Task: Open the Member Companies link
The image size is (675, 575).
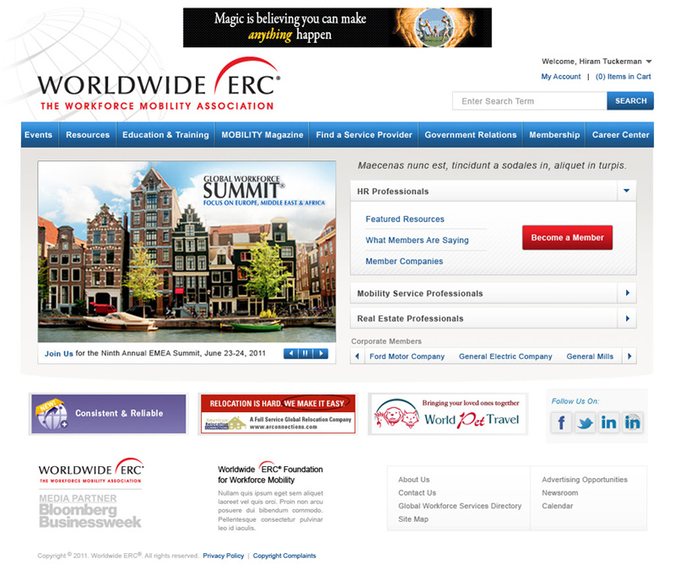Action: [404, 261]
